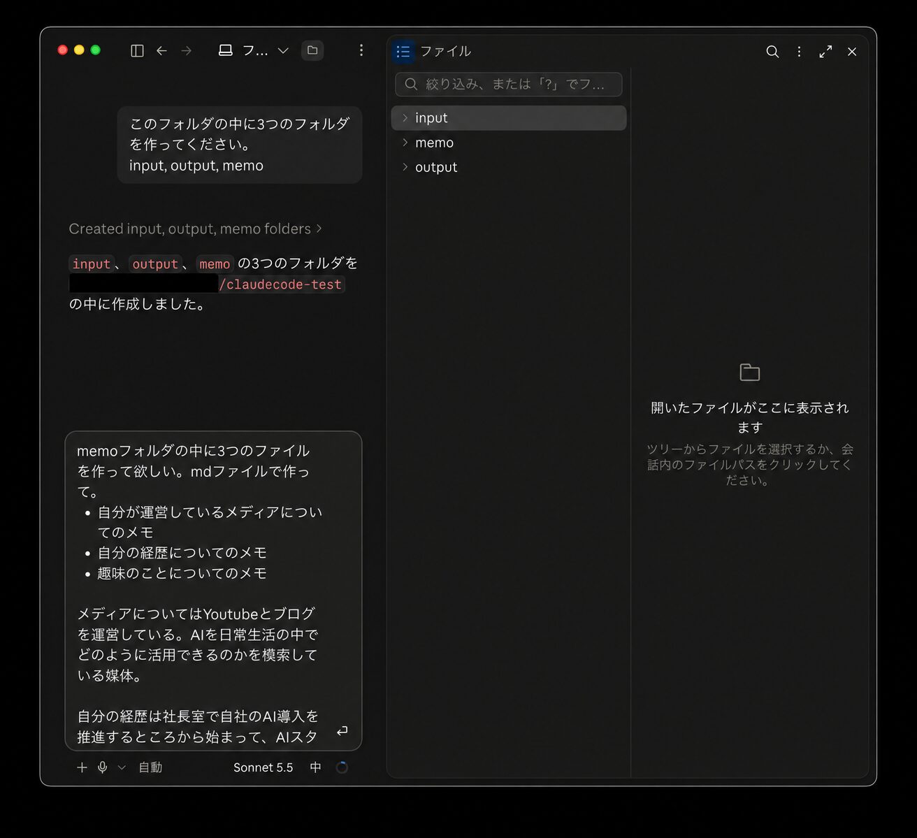
Task: Toggle the sidebar panel icon
Action: click(137, 50)
